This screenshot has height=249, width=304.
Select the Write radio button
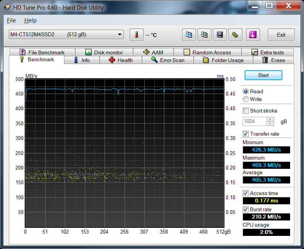point(246,99)
